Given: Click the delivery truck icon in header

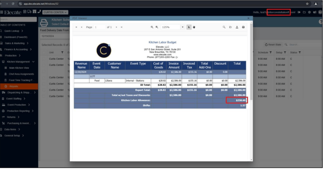Looking at the screenshot, I should [29, 12].
